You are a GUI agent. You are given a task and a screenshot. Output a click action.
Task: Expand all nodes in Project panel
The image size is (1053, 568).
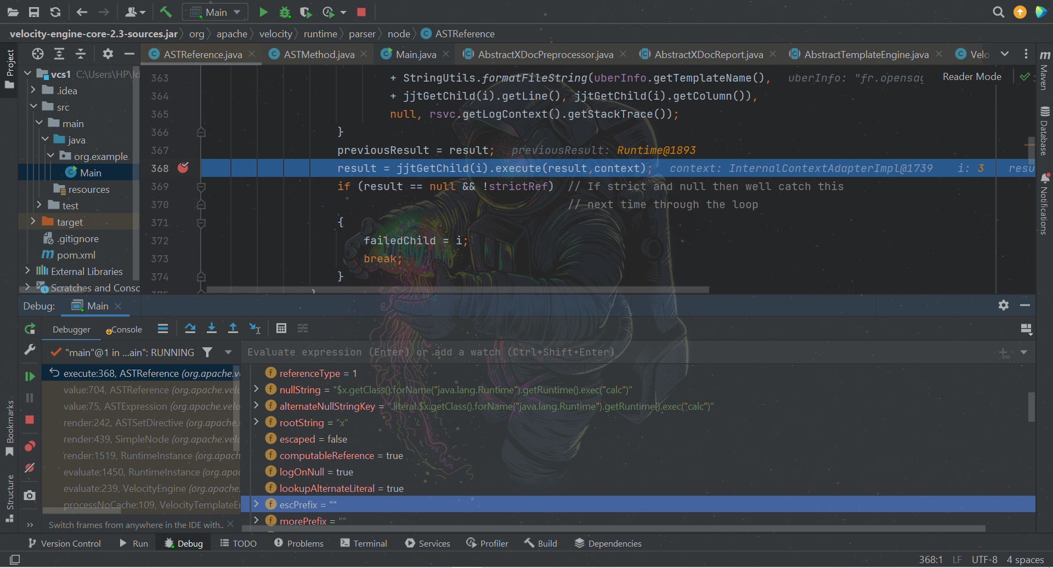59,54
